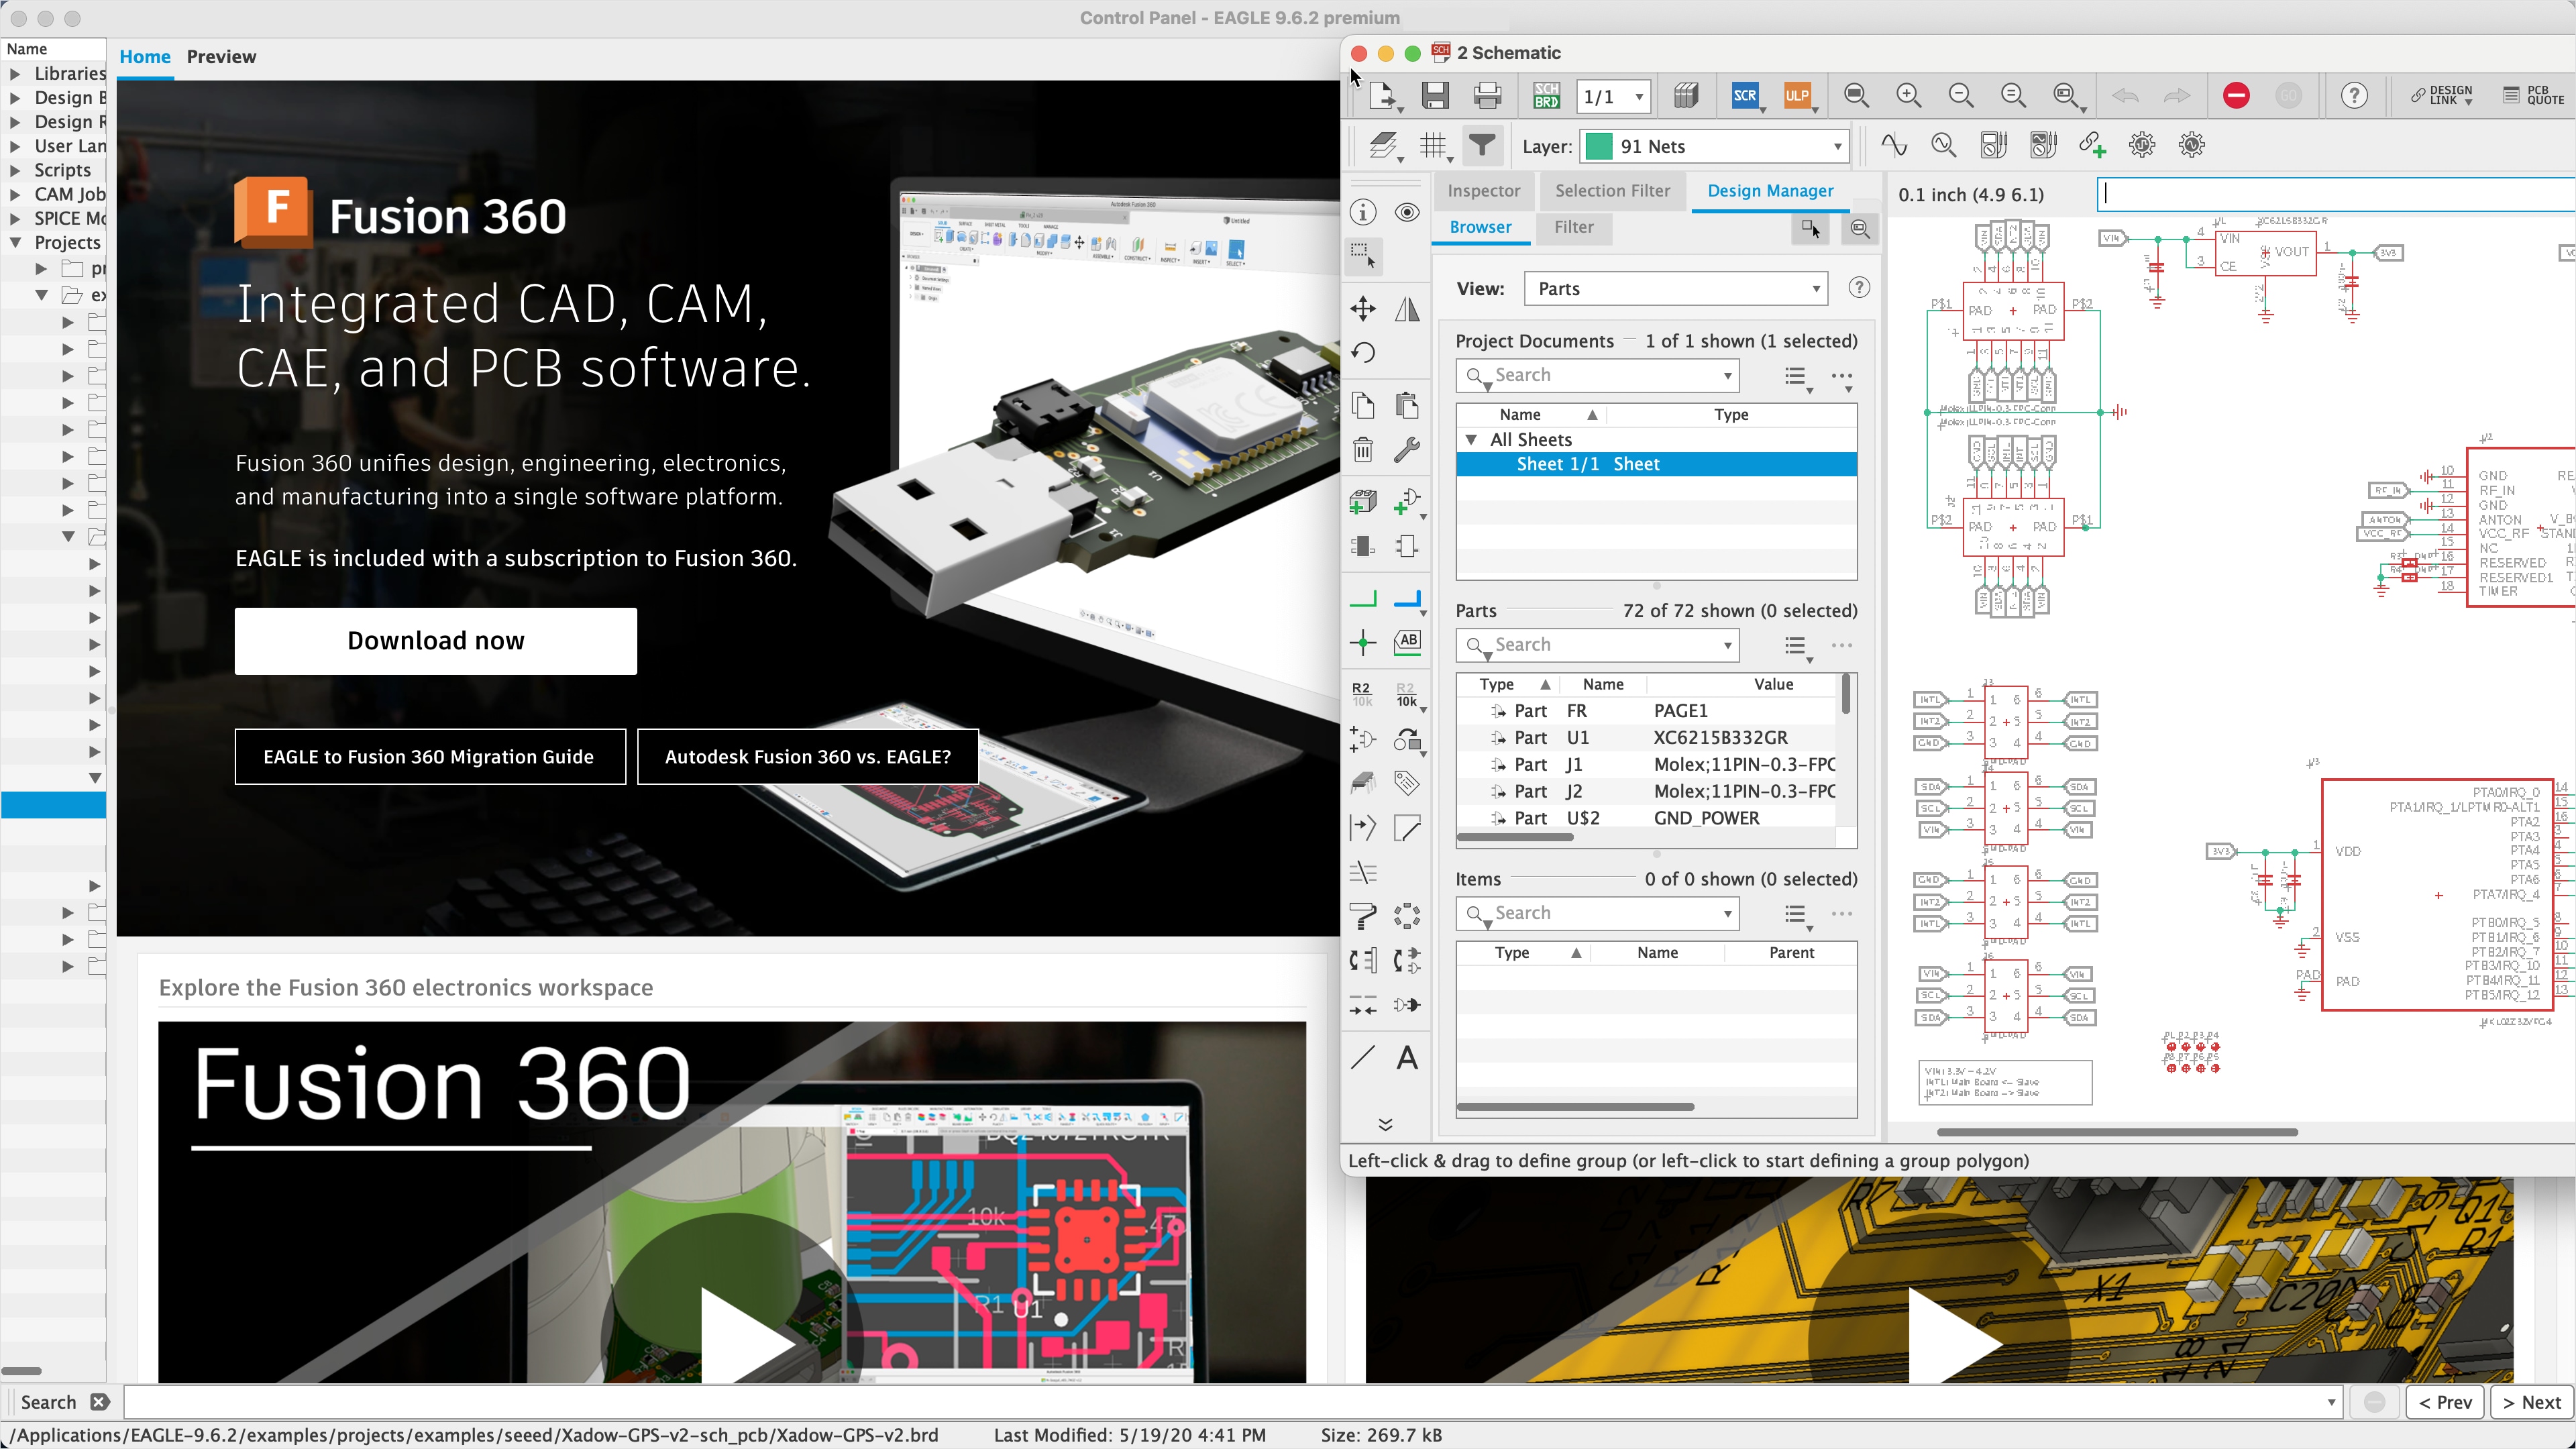2576x1449 pixels.
Task: Toggle the selection filter funnel button
Action: [1482, 146]
